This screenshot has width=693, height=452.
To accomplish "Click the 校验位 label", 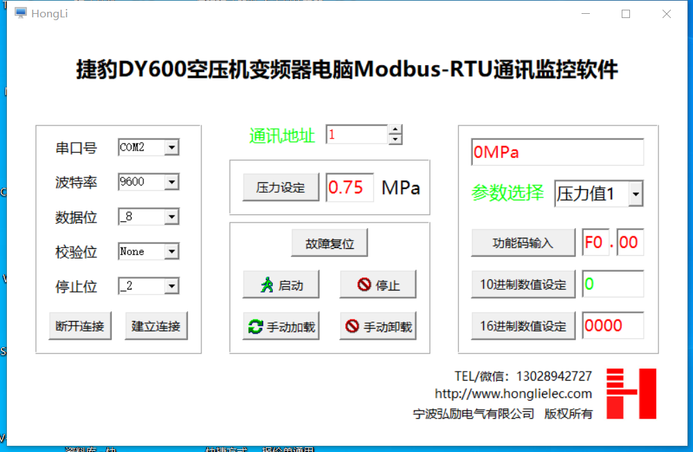I will [x=76, y=252].
